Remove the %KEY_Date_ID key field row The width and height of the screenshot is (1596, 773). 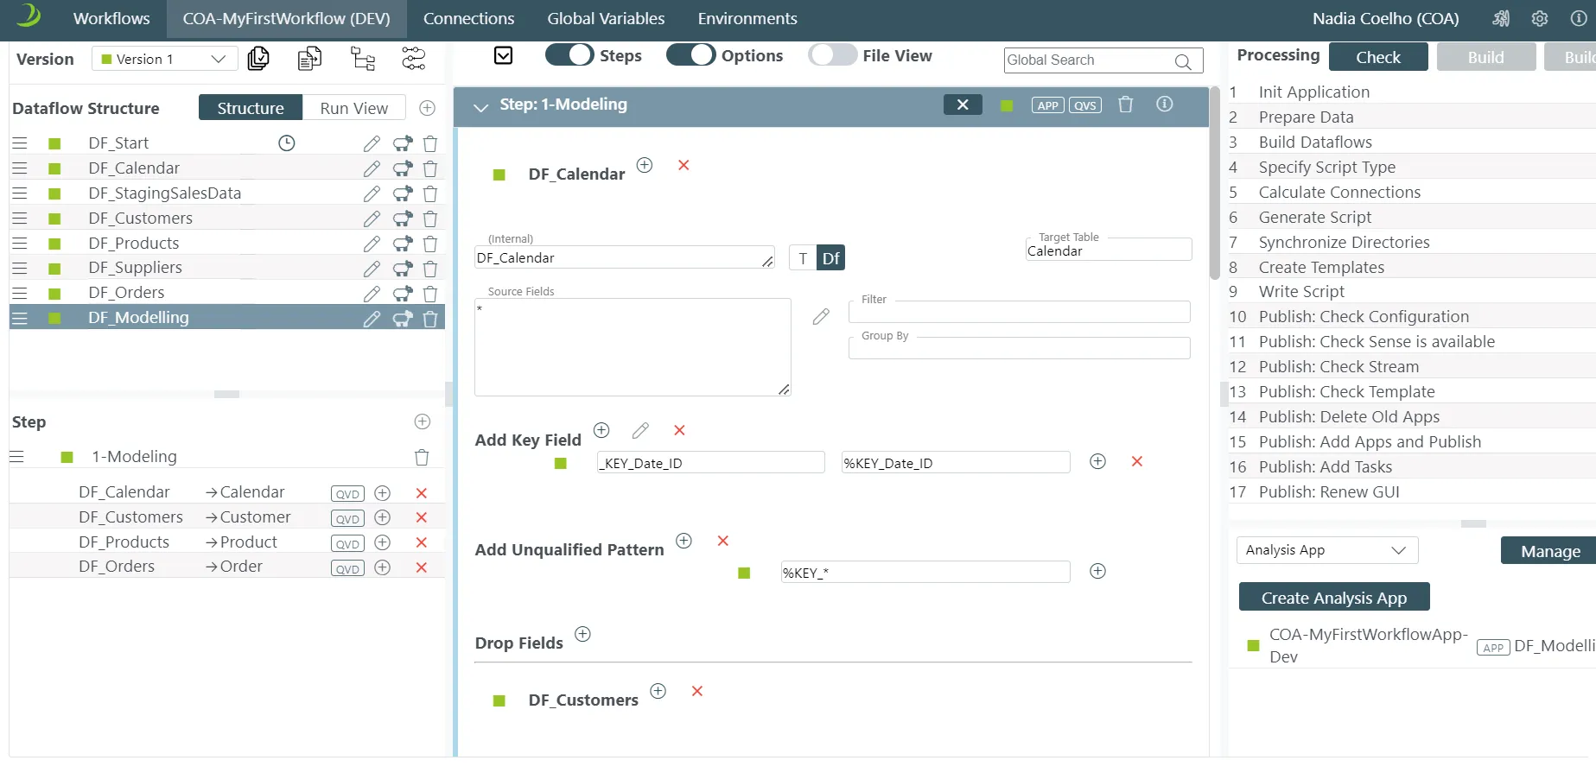tap(1137, 461)
